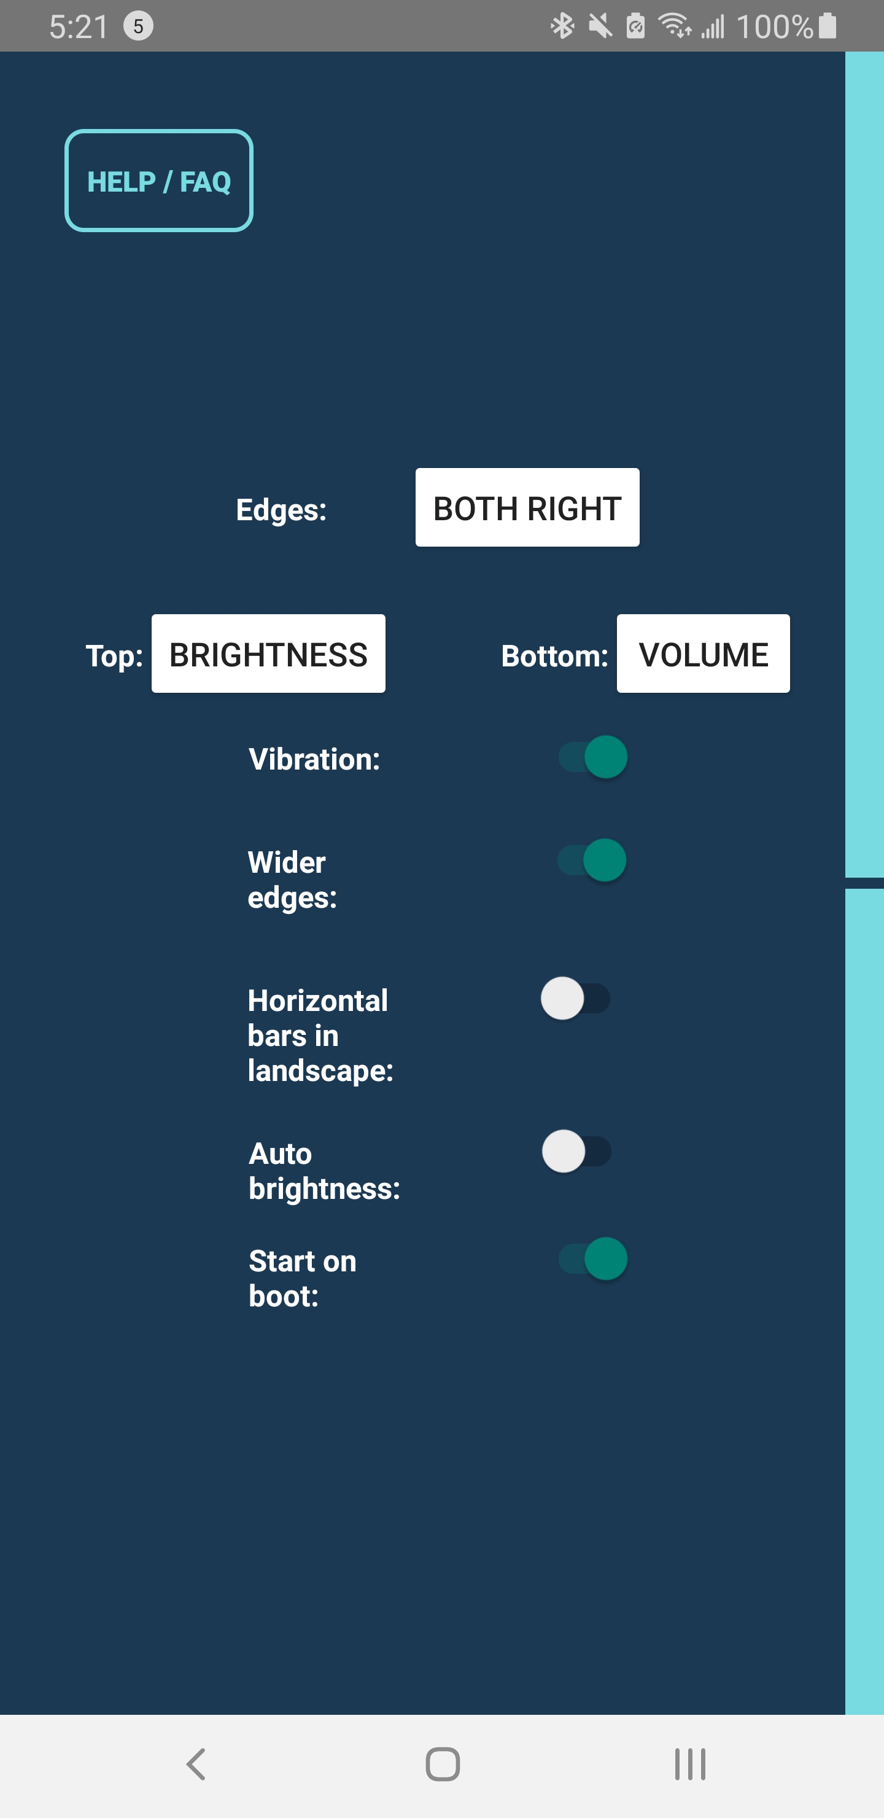Tap the battery icon in the status bar
The height and width of the screenshot is (1818, 884).
click(828, 26)
